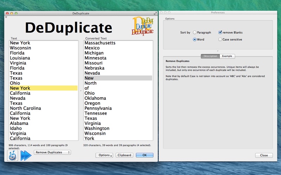The width and height of the screenshot is (281, 175).
Task: Click the fullscreen arrows in DeDuplicate title bar
Action: point(155,13)
